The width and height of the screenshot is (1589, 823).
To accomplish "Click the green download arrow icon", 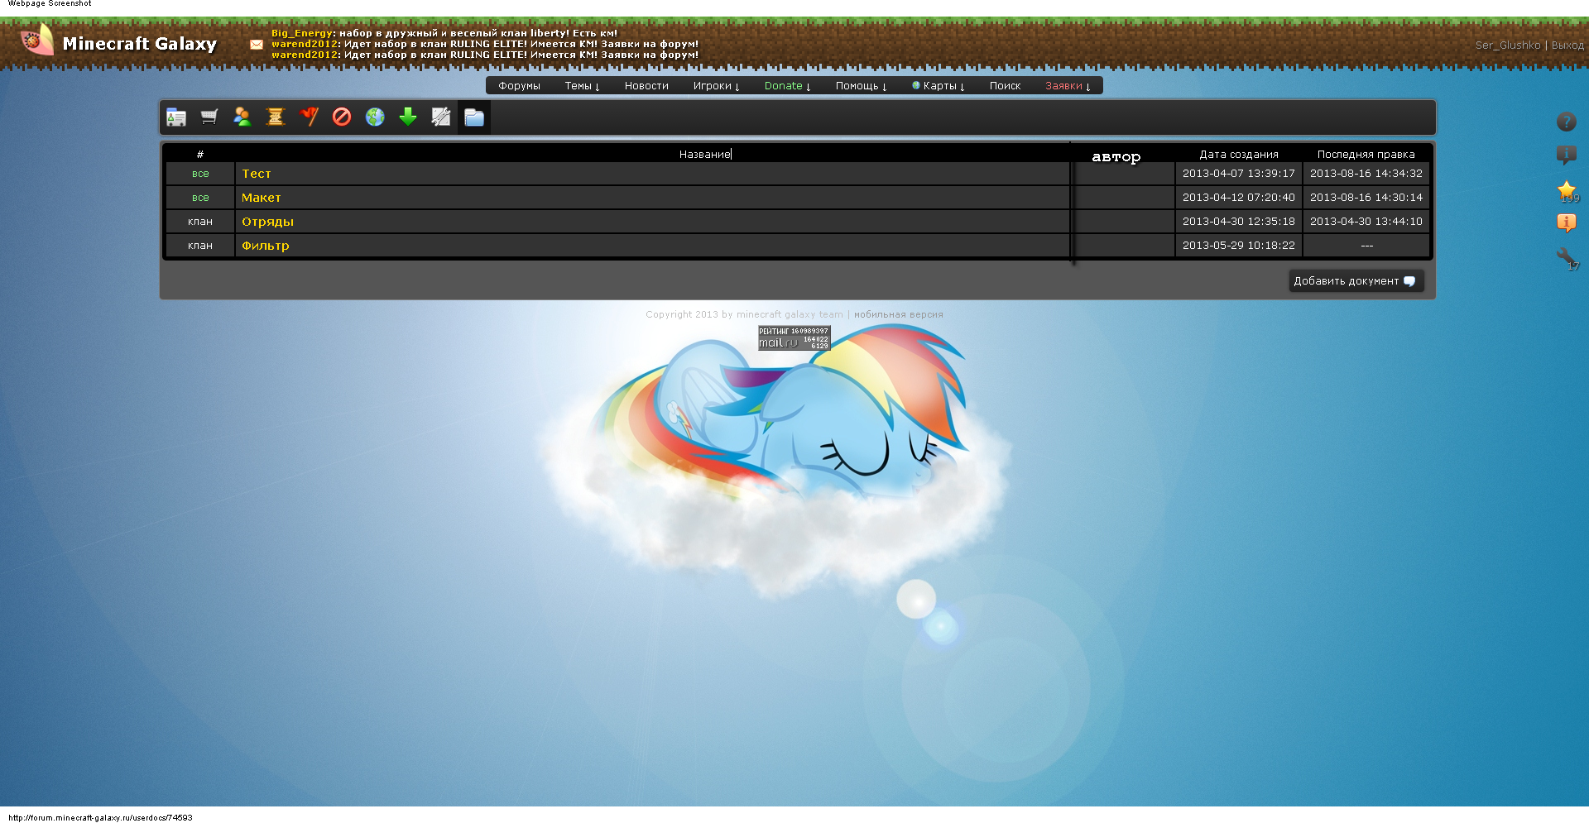I will pyautogui.click(x=408, y=117).
